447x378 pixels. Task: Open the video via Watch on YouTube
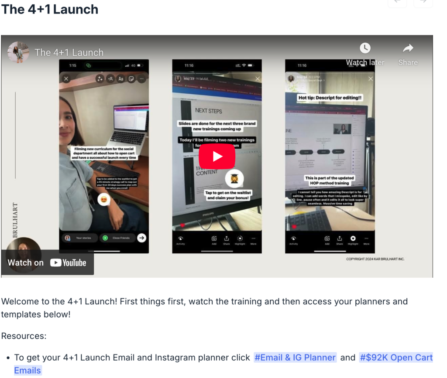pos(47,262)
